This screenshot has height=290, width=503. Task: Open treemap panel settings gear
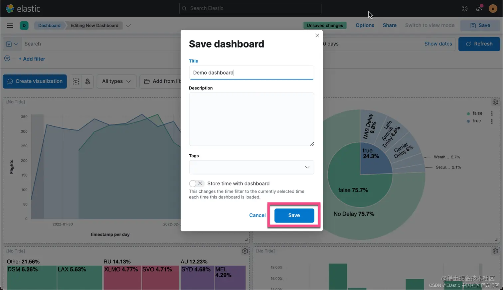point(245,251)
